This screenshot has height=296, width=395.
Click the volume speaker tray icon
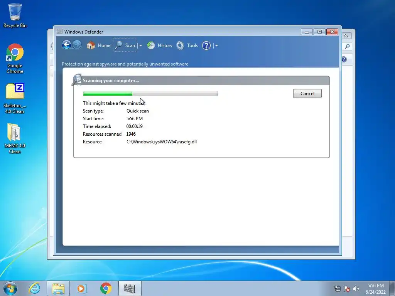point(356,289)
